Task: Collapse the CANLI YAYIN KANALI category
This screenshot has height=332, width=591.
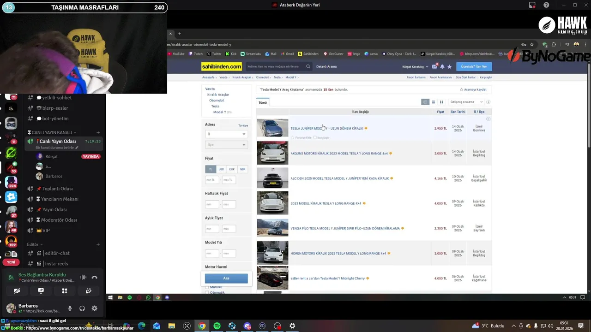Action: 52,133
